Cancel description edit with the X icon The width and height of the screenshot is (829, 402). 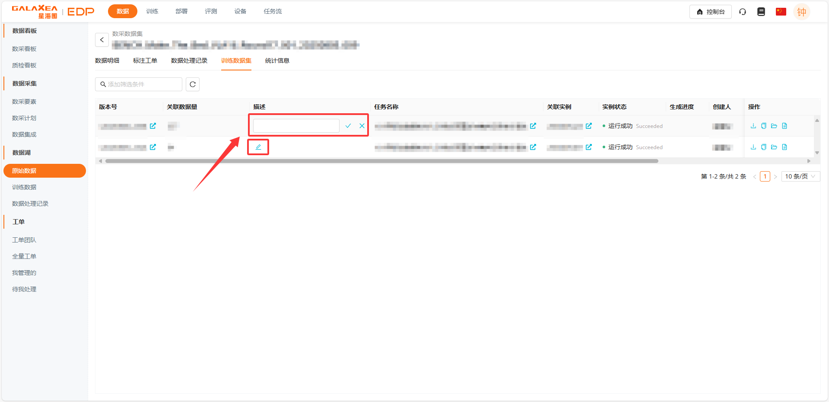pyautogui.click(x=362, y=126)
